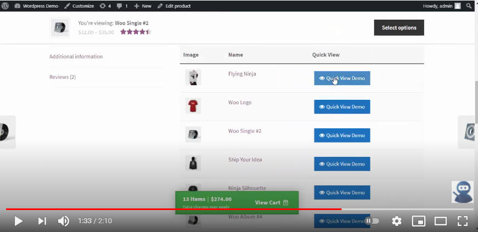Click the video time 1:33 / 2:10

(95, 220)
